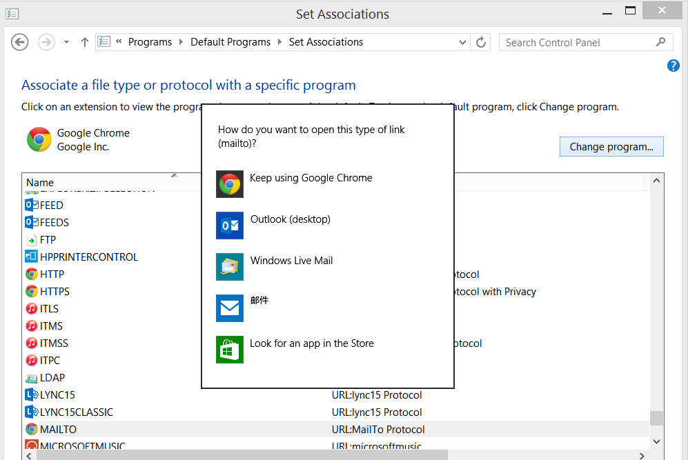Screen dimensions: 688x460
Task: Open Help via the blue question mark
Action: coord(673,65)
